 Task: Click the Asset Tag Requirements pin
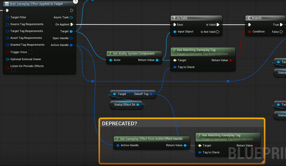(7, 38)
